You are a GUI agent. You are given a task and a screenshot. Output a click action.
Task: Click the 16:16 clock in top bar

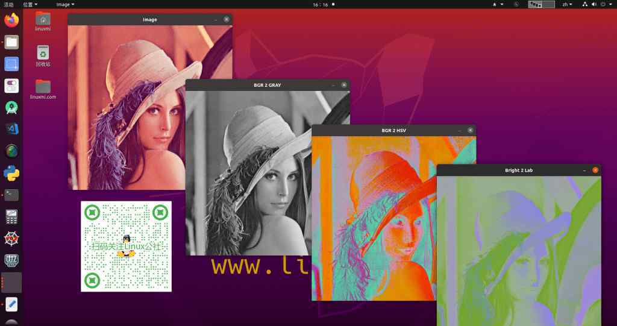[x=321, y=5]
